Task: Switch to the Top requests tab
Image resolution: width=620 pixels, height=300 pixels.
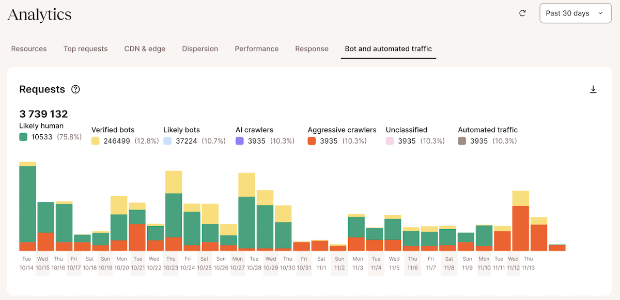Action: [86, 49]
